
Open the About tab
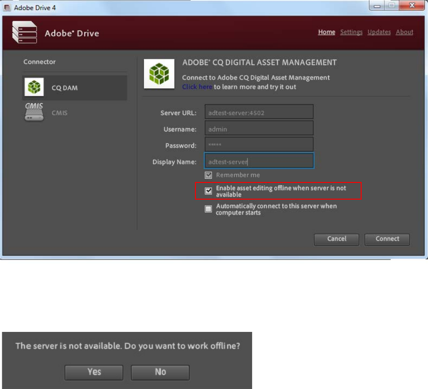[404, 32]
